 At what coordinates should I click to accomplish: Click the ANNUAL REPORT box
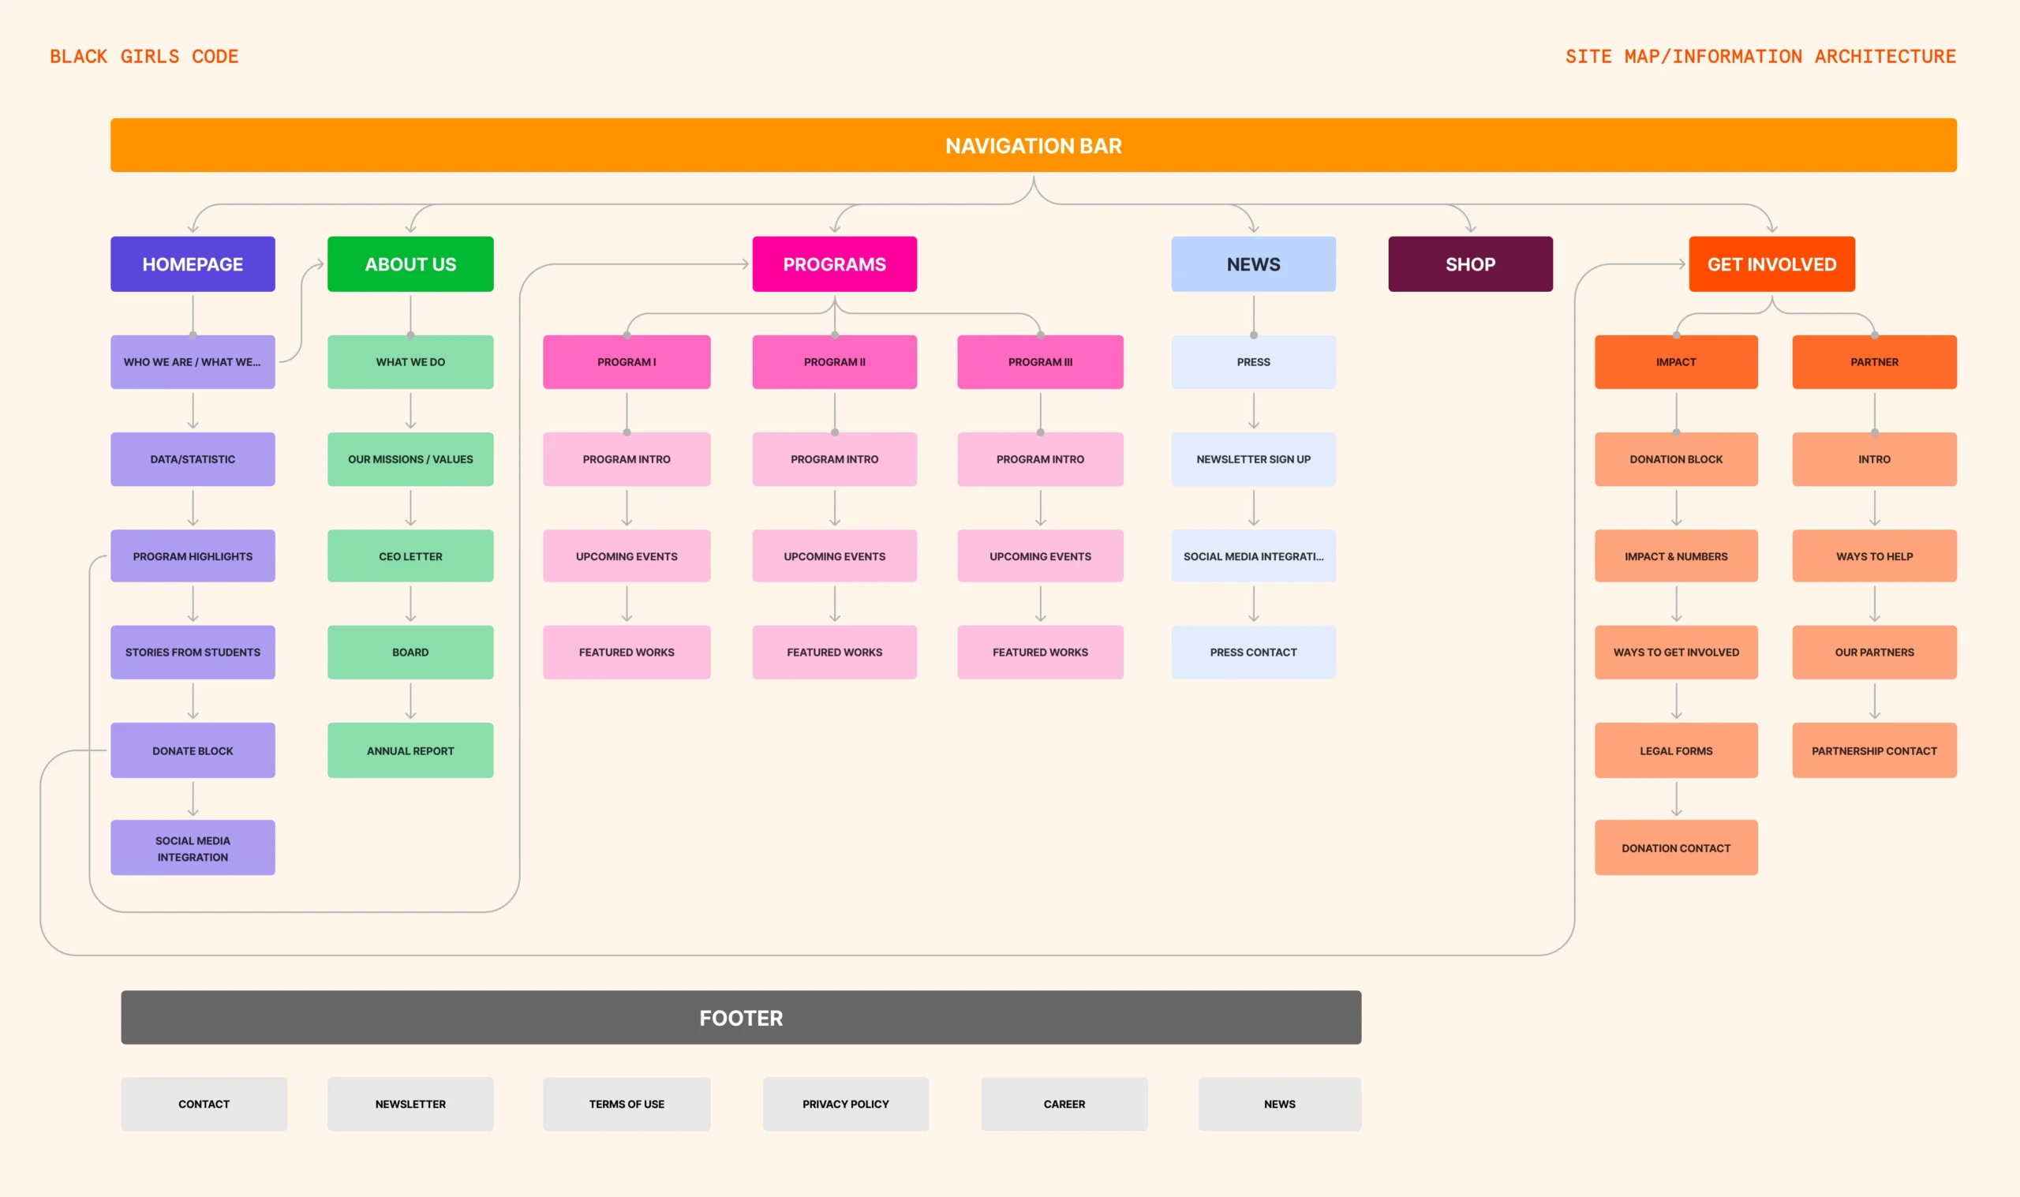tap(410, 750)
